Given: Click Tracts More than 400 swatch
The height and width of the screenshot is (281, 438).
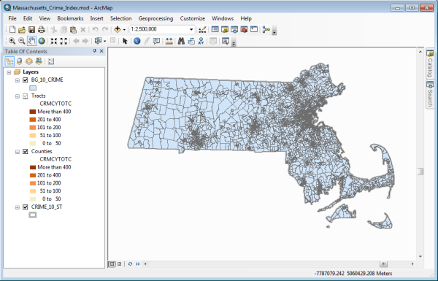Looking at the screenshot, I should (33, 112).
